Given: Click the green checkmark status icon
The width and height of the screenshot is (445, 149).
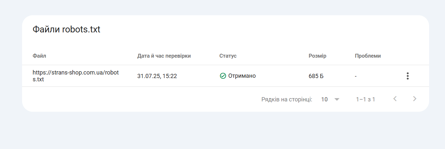Looking at the screenshot, I should [223, 76].
